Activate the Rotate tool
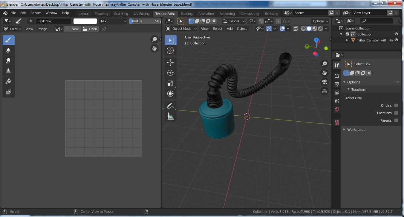This screenshot has height=217, width=404. pos(170,73)
